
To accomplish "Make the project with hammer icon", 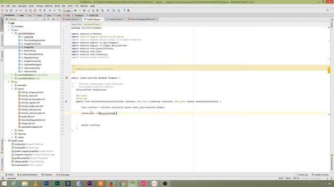I will (x=60, y=10).
